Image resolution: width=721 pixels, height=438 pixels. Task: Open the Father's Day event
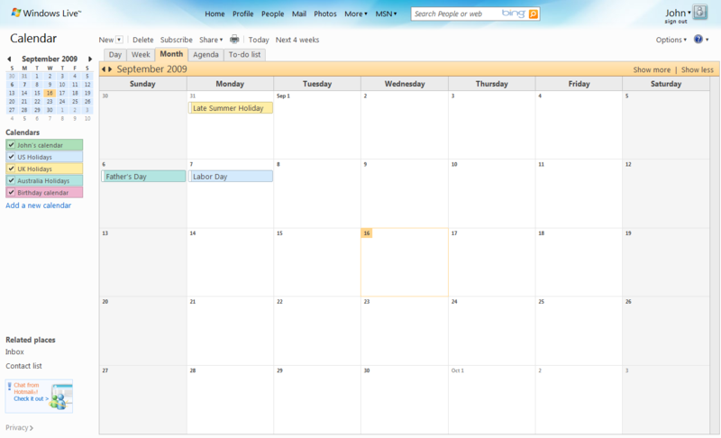pyautogui.click(x=143, y=177)
